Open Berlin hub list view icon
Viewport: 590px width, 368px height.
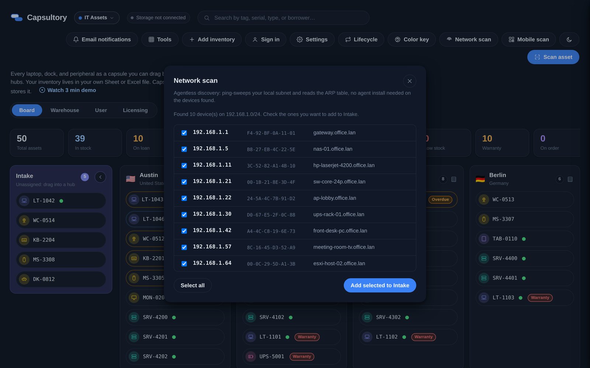[x=570, y=179]
